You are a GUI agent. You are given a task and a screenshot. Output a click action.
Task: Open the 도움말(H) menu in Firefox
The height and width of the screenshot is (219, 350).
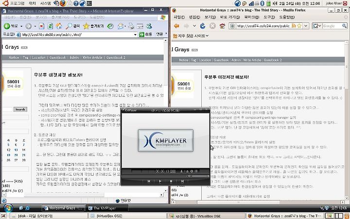(x=287, y=17)
